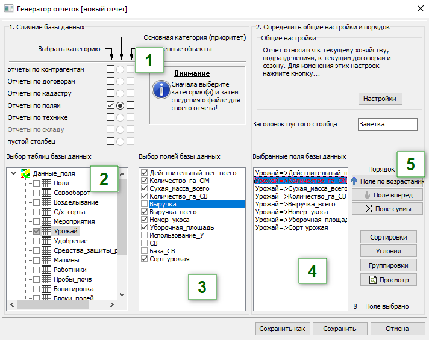The image size is (429, 340).
Task: Toggle the third checkbox for Отчеты по полям
Action: [131, 105]
